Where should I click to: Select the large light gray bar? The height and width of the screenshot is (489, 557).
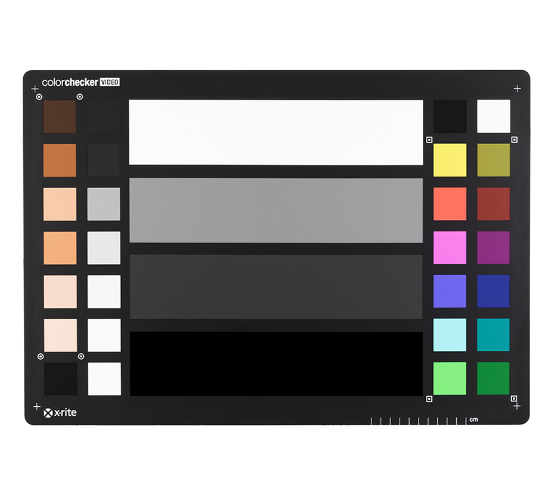(x=276, y=210)
